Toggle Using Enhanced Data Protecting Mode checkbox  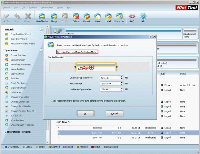[59, 52]
